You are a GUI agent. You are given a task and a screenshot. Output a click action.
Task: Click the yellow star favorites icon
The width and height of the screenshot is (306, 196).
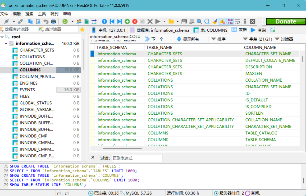pos(82,29)
